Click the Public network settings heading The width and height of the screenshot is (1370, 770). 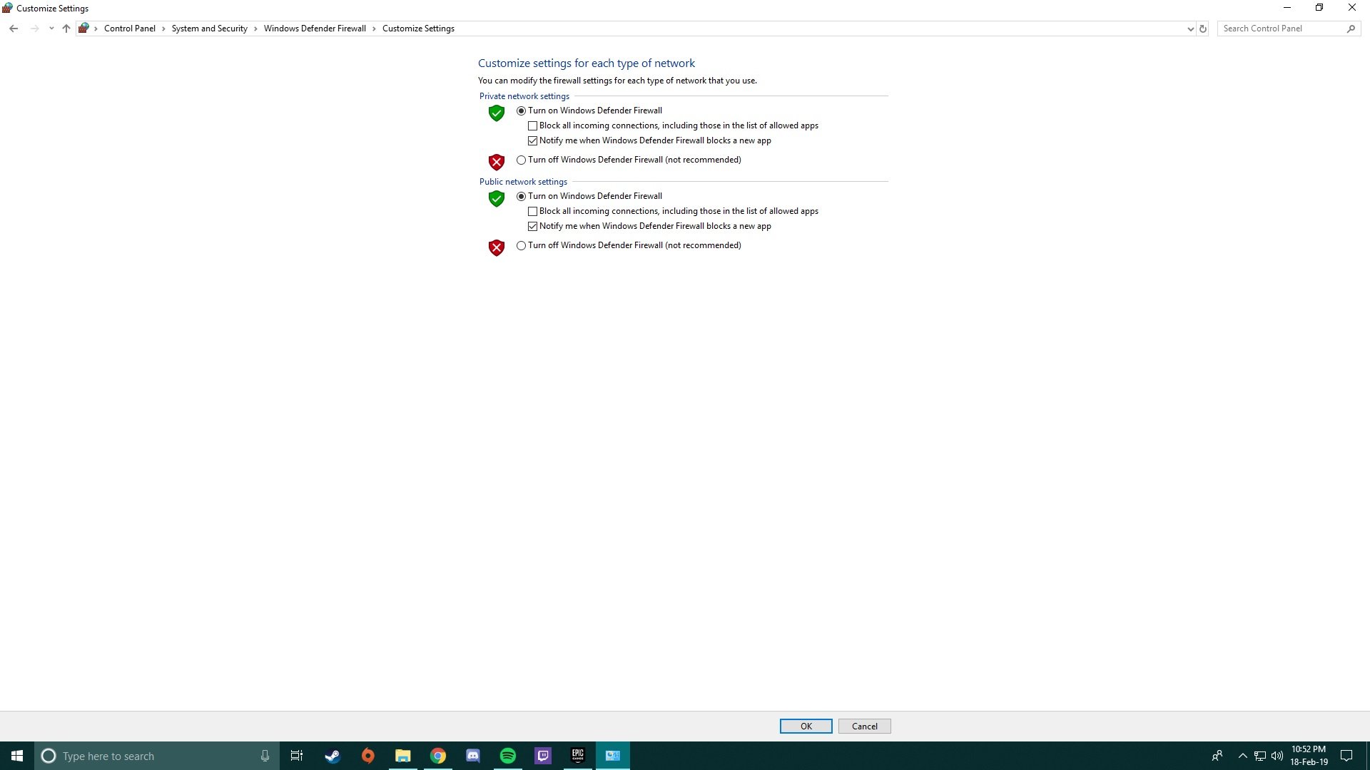523,182
